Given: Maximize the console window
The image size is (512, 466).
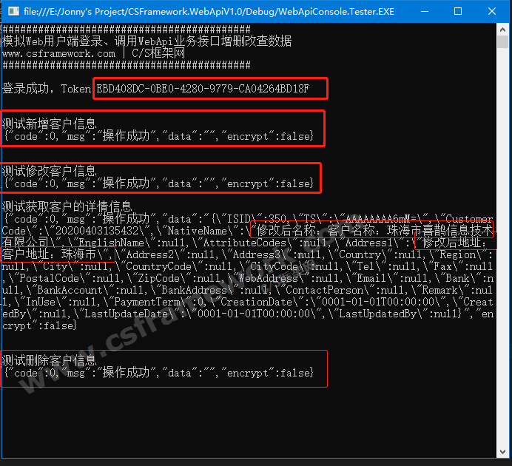Looking at the screenshot, I should pyautogui.click(x=458, y=11).
